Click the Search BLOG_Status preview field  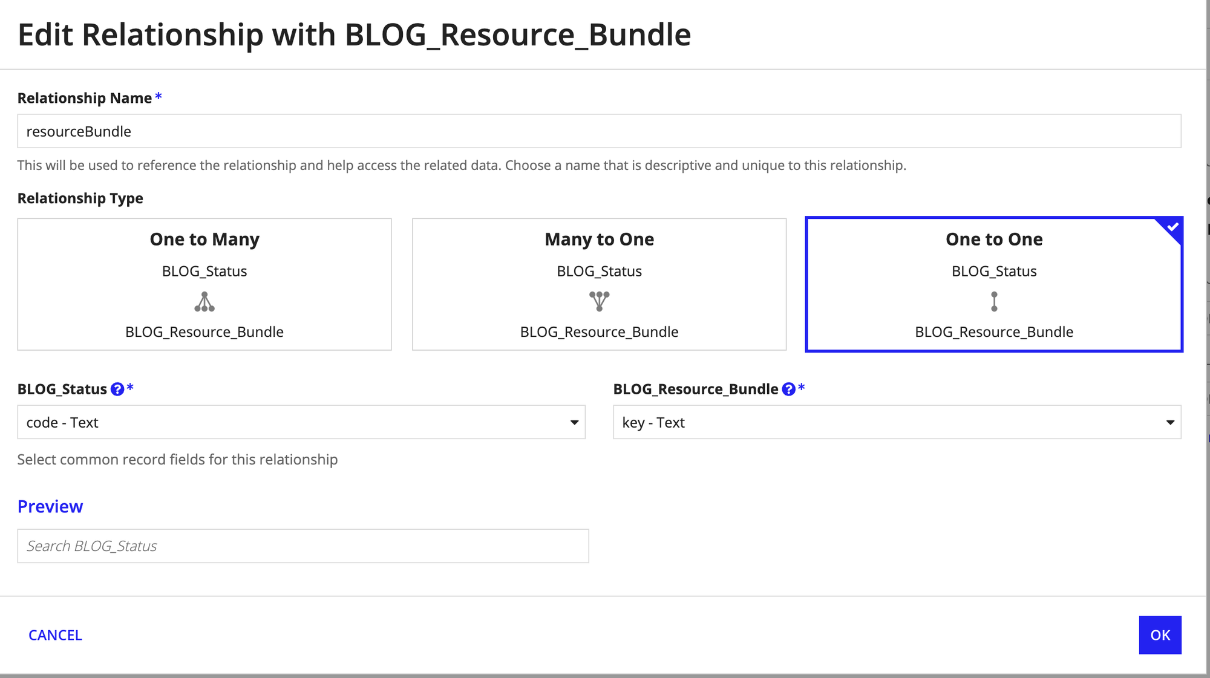(x=302, y=546)
